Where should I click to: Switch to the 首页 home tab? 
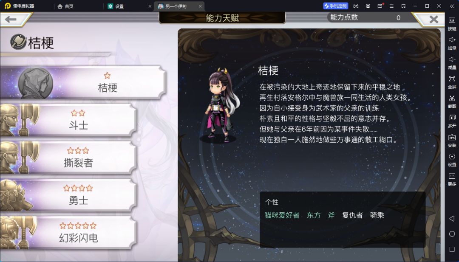click(x=65, y=6)
